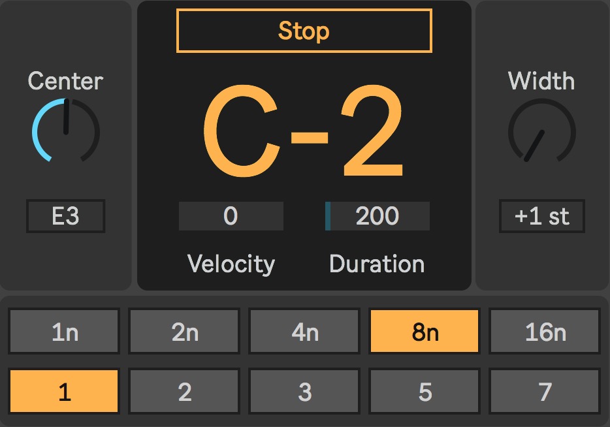
Task: Select the 4n note rate
Action: (x=304, y=332)
